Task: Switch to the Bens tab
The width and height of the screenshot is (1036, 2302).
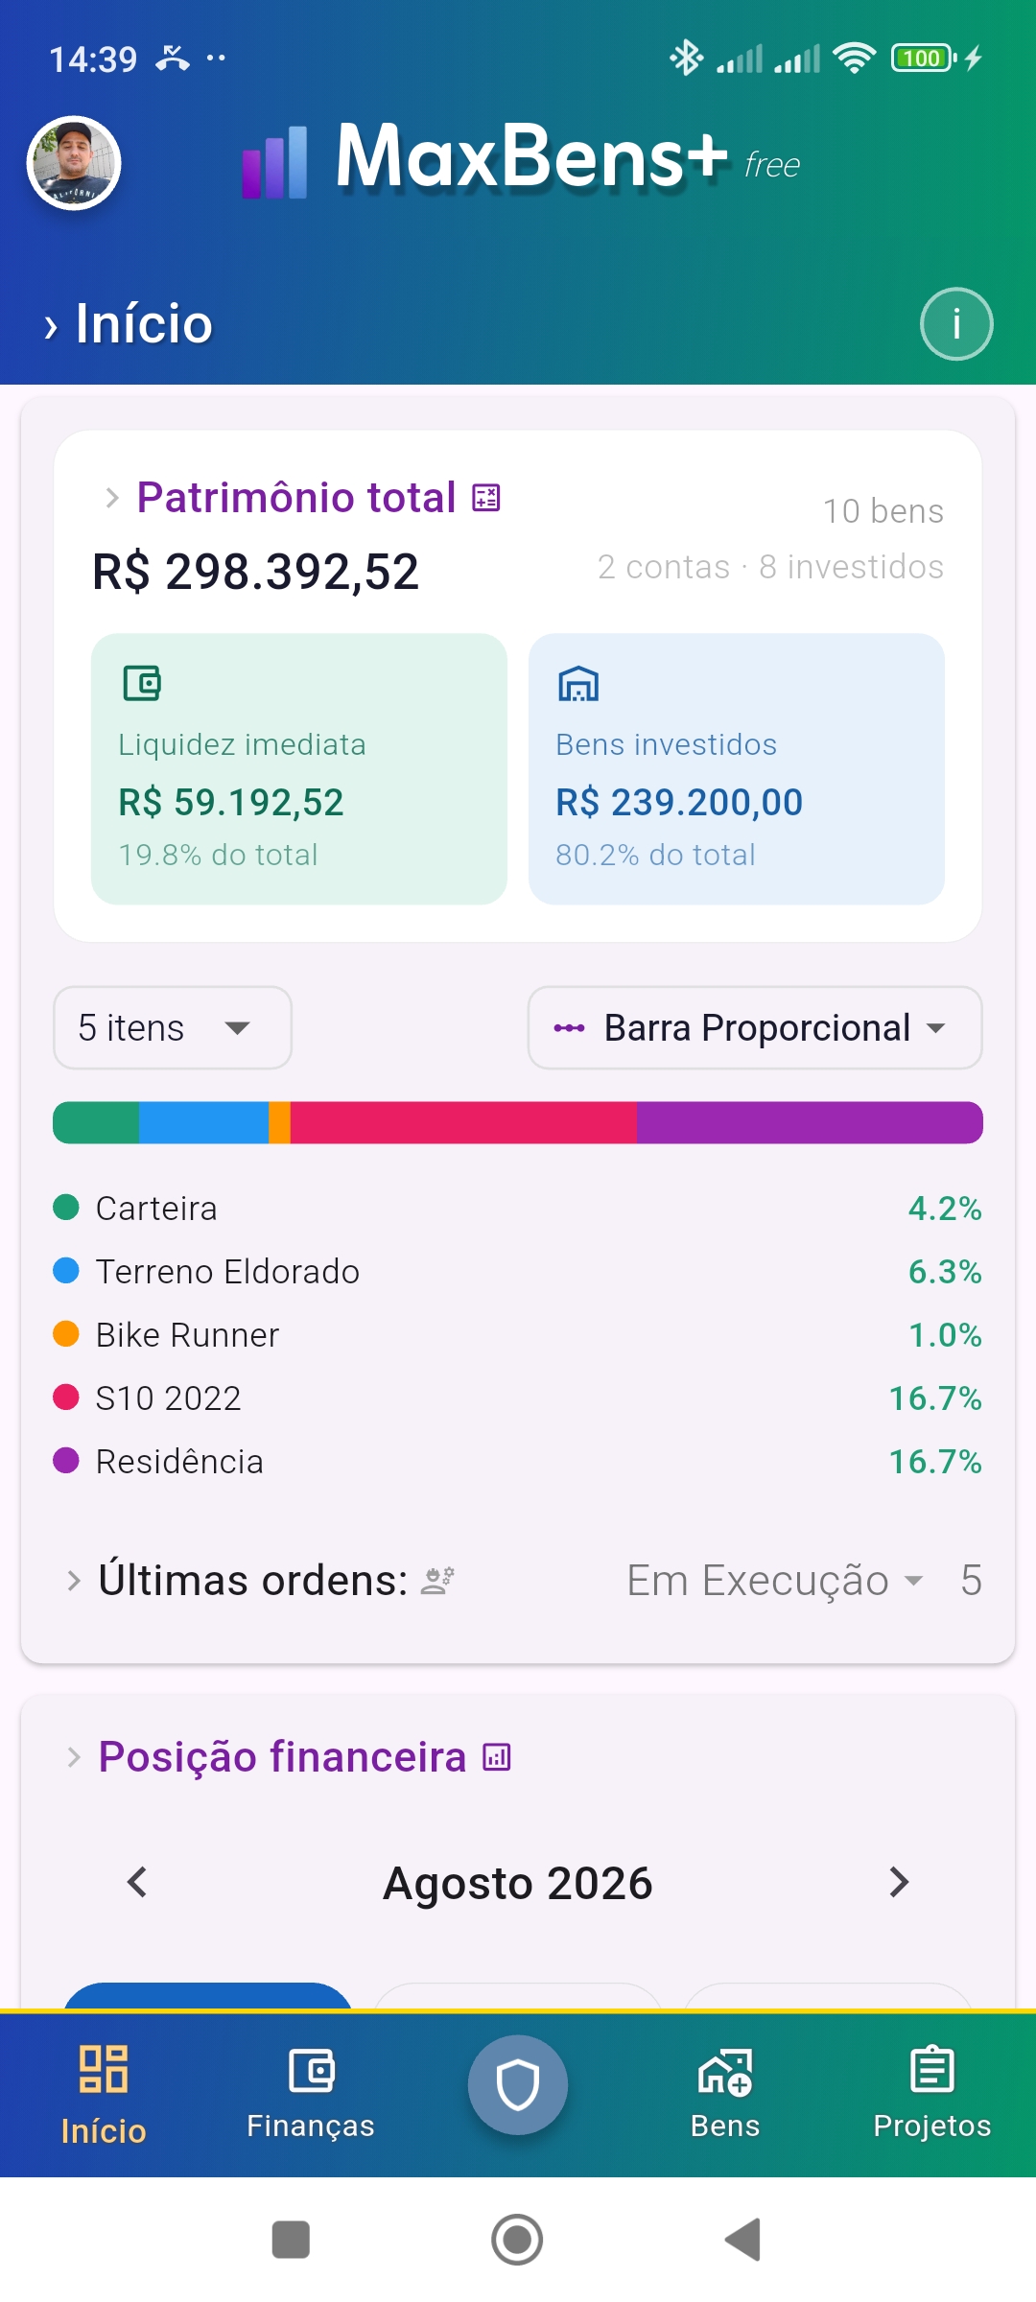Action: [725, 2095]
